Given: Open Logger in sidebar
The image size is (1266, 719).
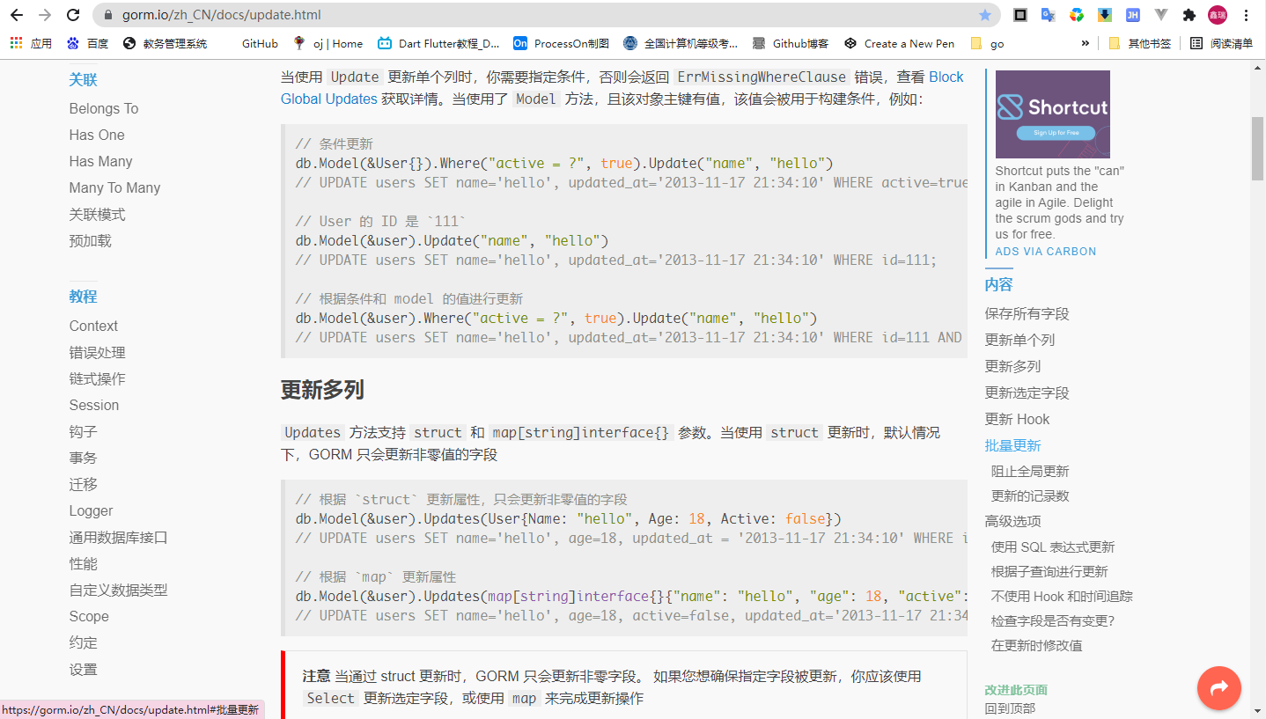Looking at the screenshot, I should click(92, 510).
